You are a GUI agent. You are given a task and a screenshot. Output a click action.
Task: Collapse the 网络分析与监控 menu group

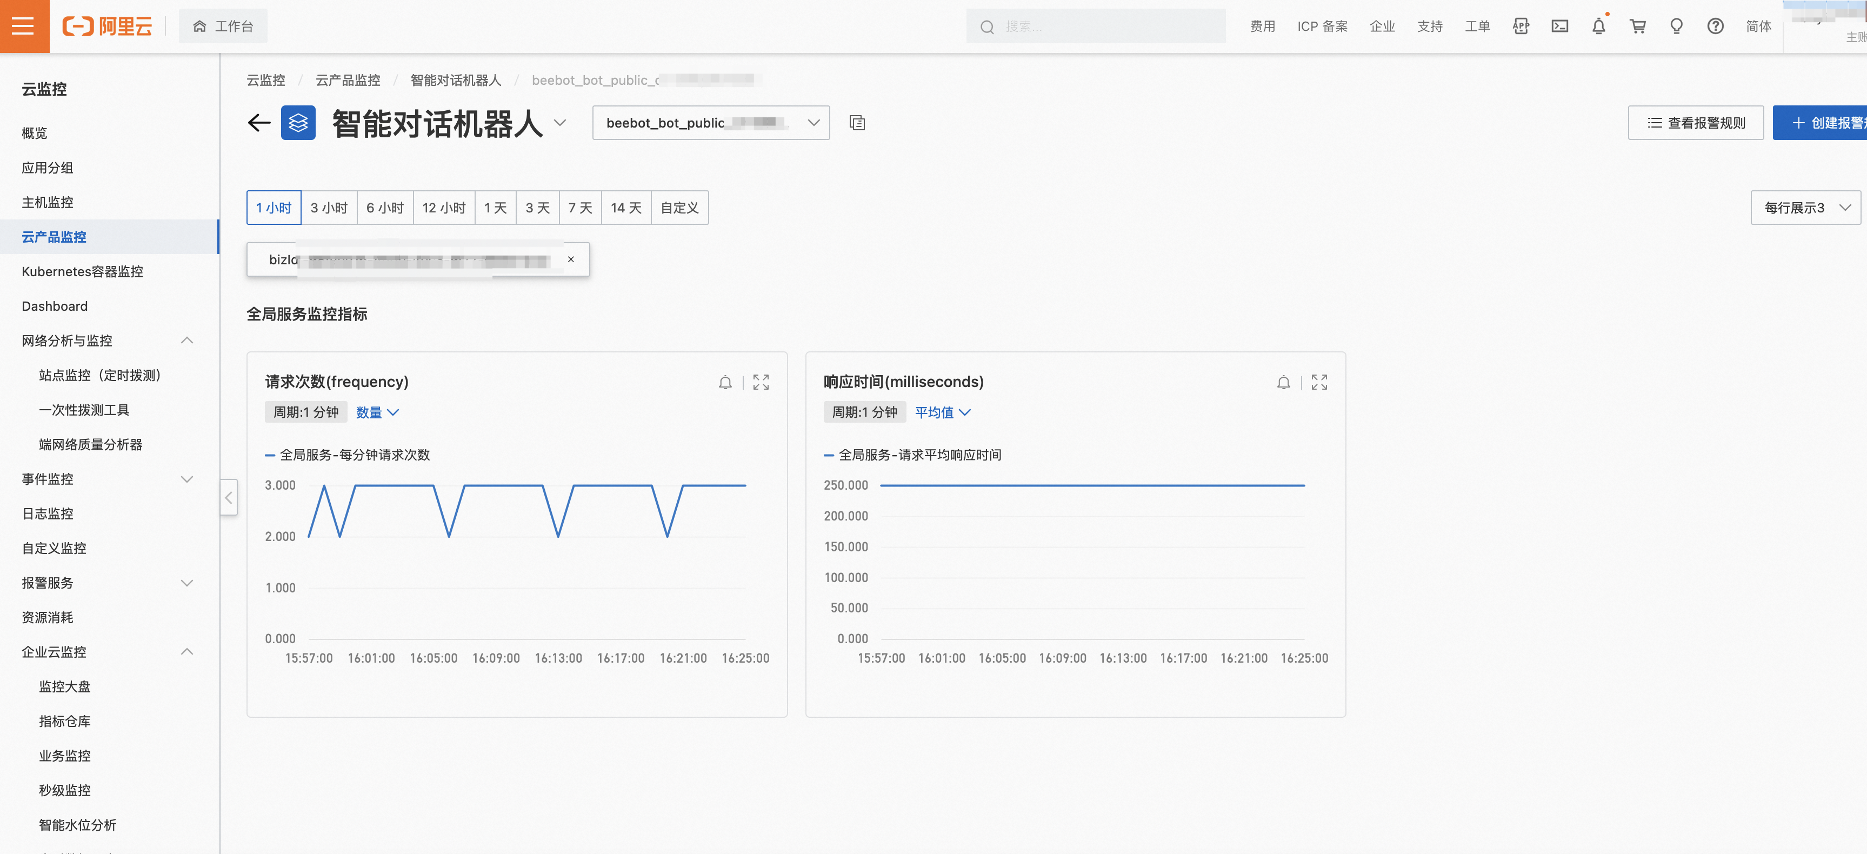click(x=186, y=341)
